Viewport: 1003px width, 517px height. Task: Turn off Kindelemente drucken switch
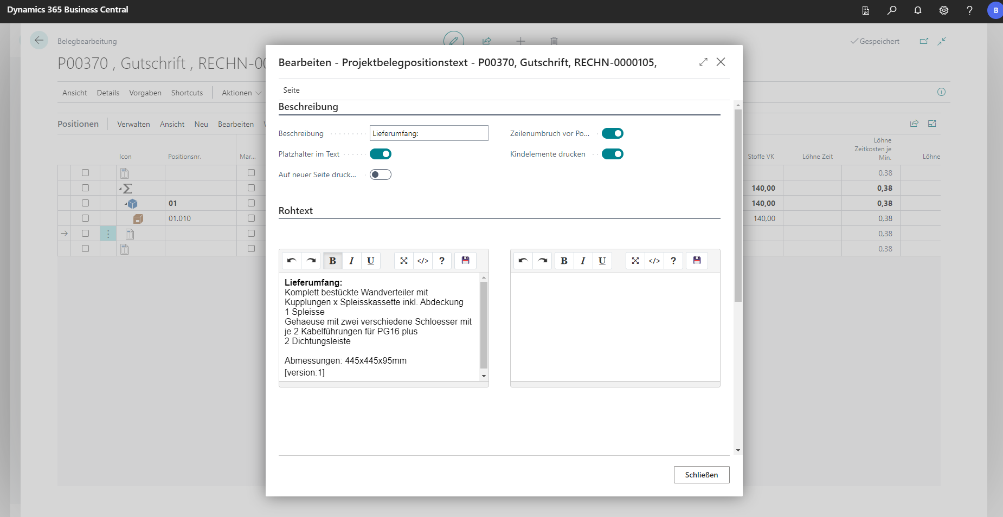point(613,154)
